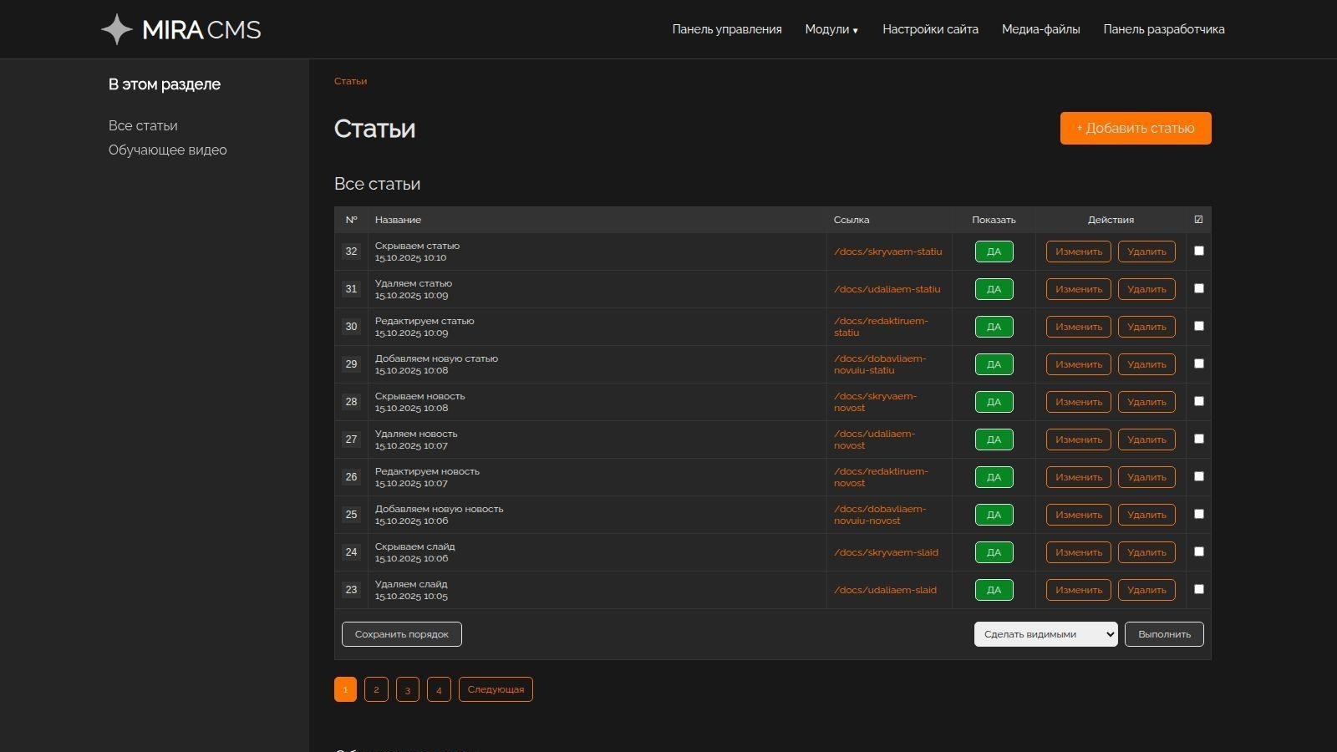Select the checkbox for article 28
Viewport: 1337px width, 752px height.
click(1199, 401)
